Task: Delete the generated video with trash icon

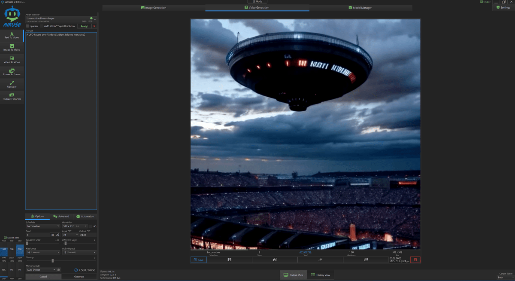Action: click(415, 260)
